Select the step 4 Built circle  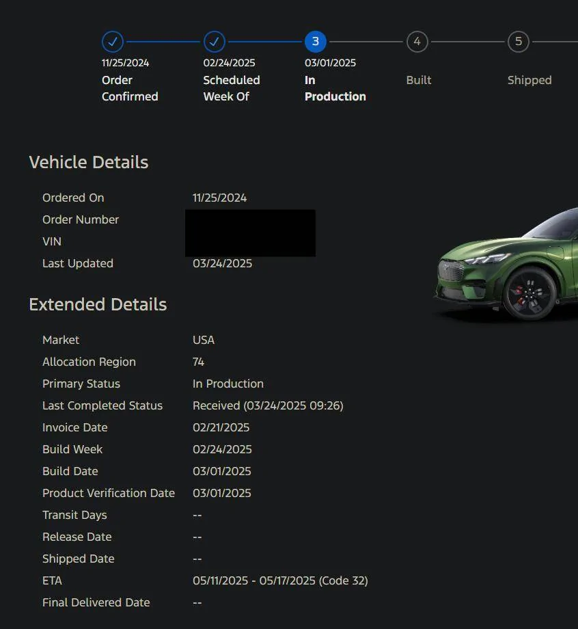click(x=417, y=42)
